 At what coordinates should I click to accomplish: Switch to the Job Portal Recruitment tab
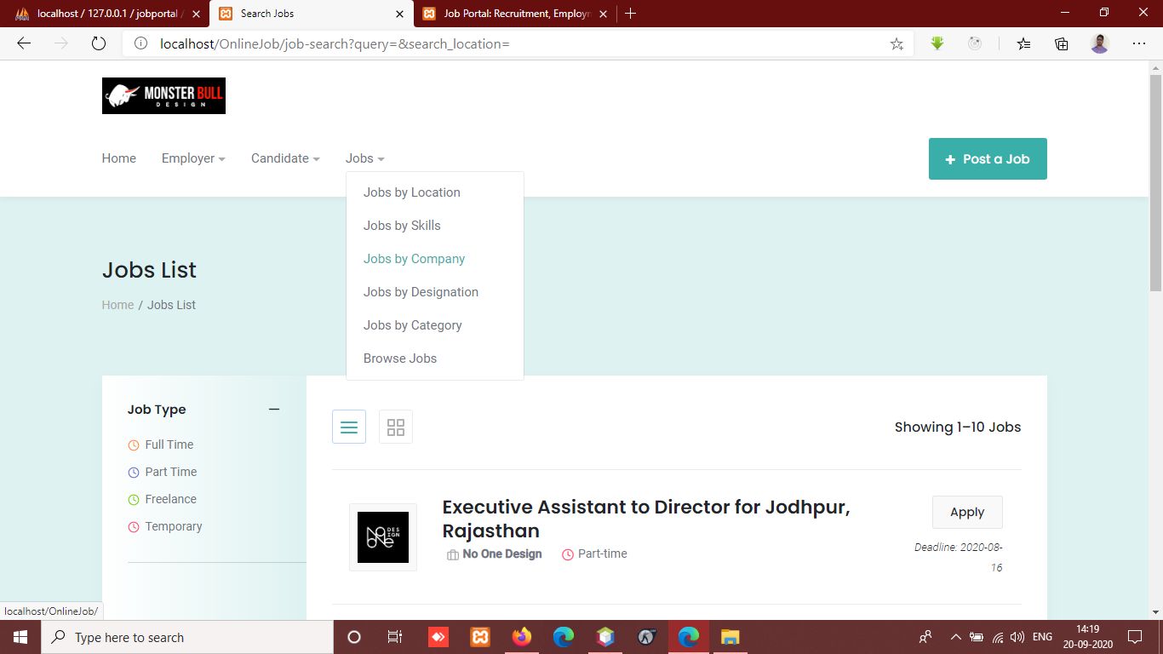pos(514,14)
